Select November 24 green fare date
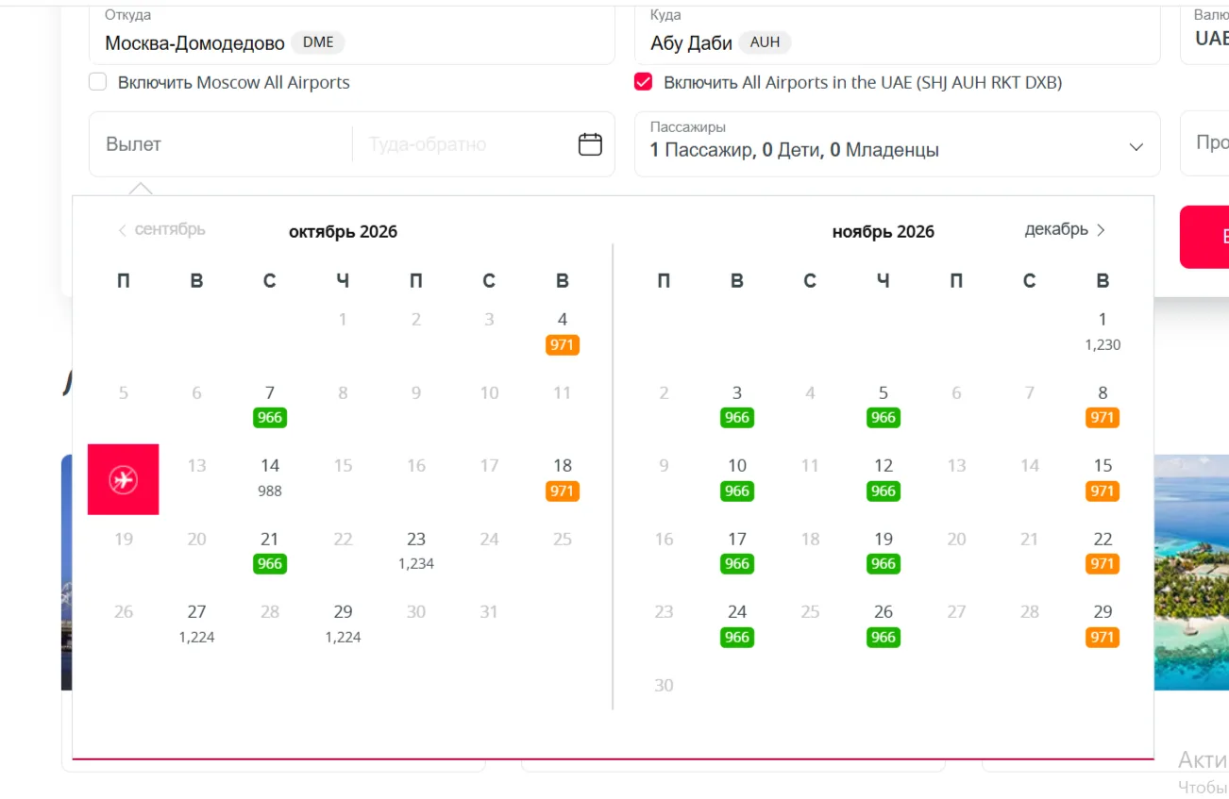The height and width of the screenshot is (799, 1229). pyautogui.click(x=737, y=624)
